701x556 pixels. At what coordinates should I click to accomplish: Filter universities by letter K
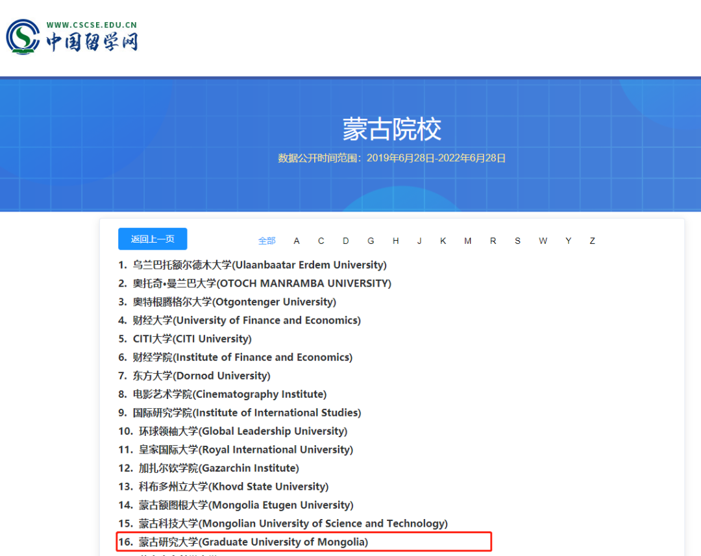coord(443,241)
